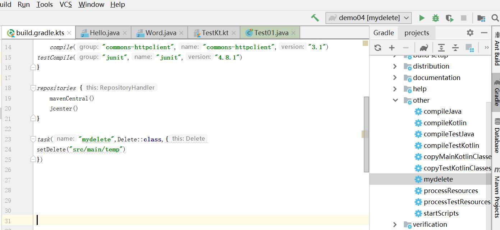Image resolution: width=500 pixels, height=230 pixels.
Task: Fold the repositories block at line 18
Action: [x=33, y=88]
